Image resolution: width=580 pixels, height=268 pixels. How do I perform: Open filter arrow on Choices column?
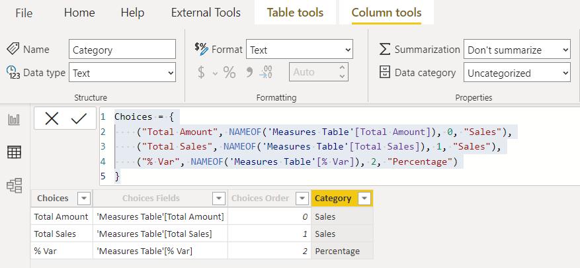pyautogui.click(x=83, y=199)
